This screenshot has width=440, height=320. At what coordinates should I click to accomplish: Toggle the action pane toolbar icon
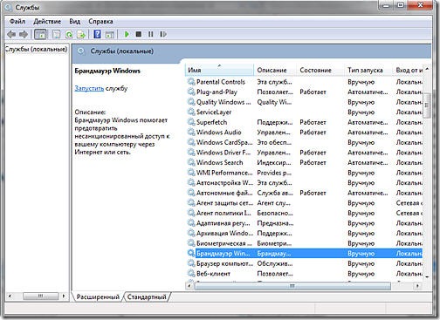[110, 34]
